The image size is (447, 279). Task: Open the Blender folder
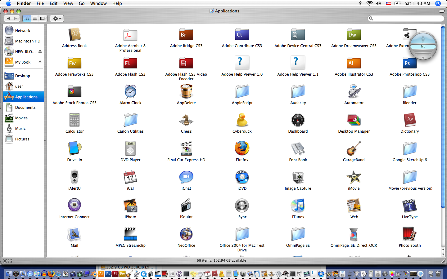tap(410, 92)
